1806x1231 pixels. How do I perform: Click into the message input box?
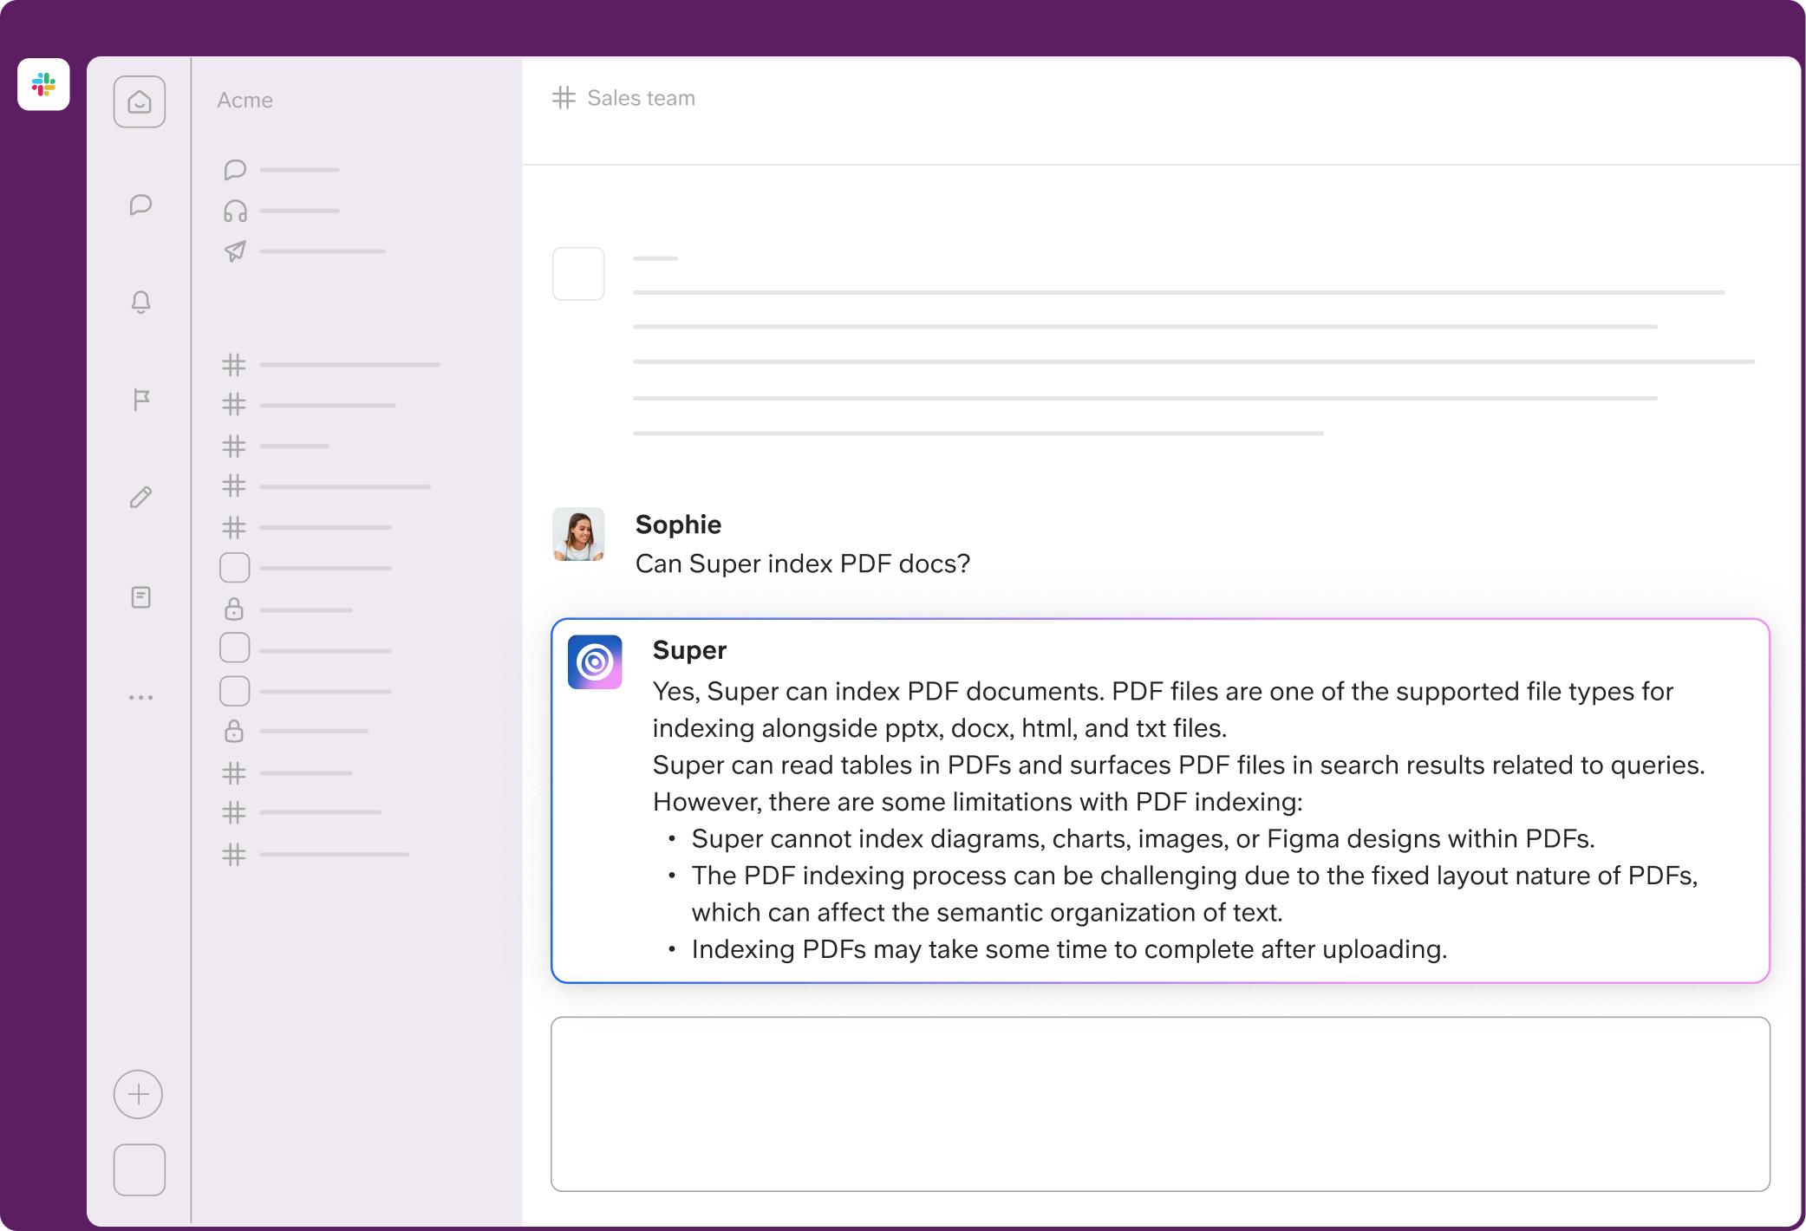[1159, 1103]
